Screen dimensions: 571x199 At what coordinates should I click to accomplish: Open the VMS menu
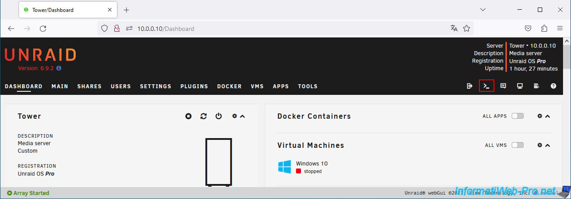point(257,86)
